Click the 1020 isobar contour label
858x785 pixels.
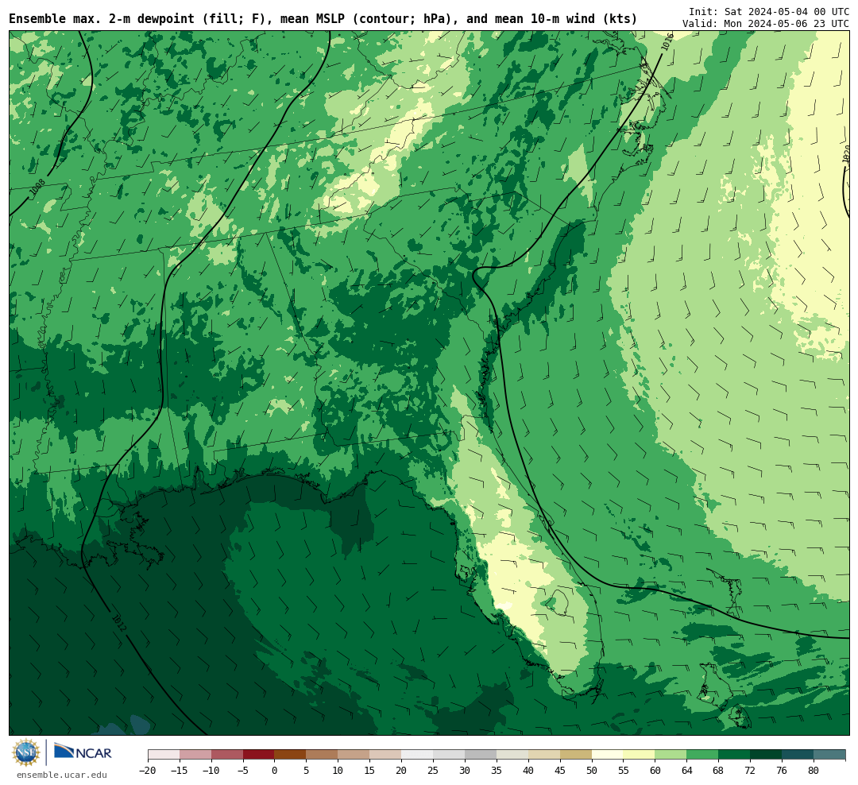(x=846, y=154)
